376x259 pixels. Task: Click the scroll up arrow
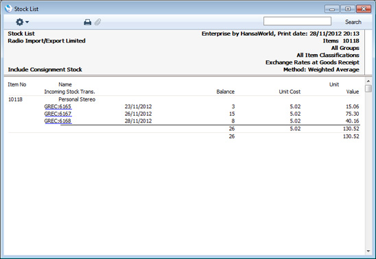pos(368,81)
